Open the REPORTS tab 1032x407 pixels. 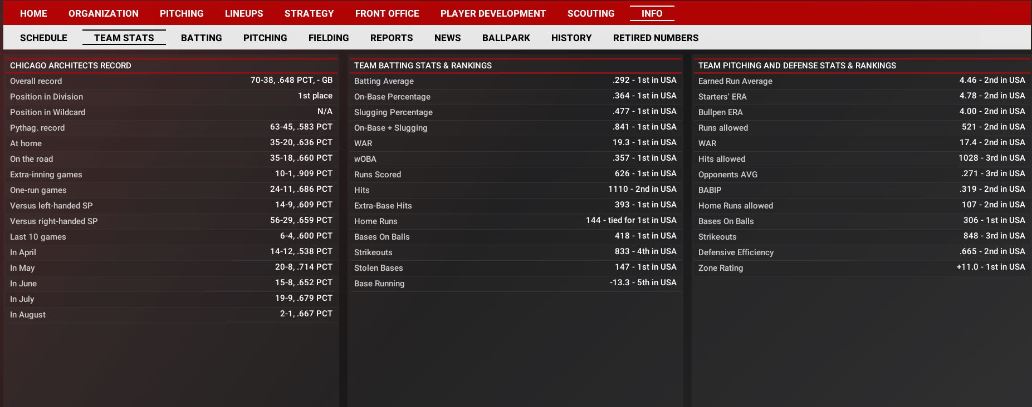point(392,38)
